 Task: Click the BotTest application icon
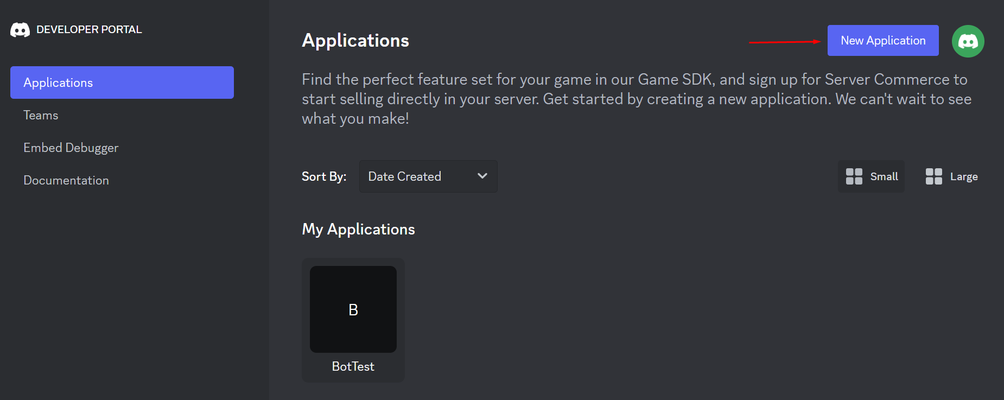[x=353, y=309]
